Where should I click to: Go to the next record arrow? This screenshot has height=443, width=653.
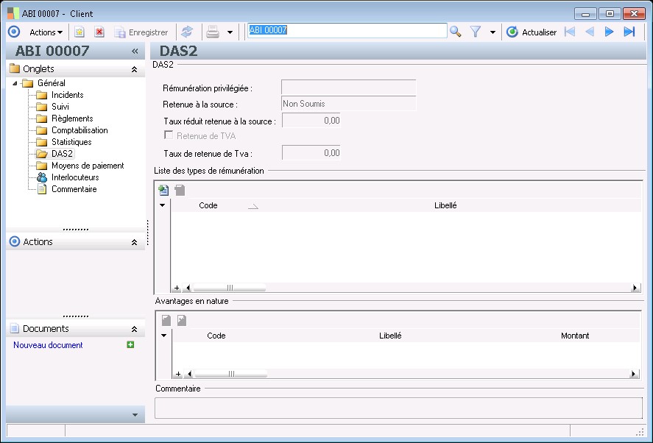click(609, 32)
